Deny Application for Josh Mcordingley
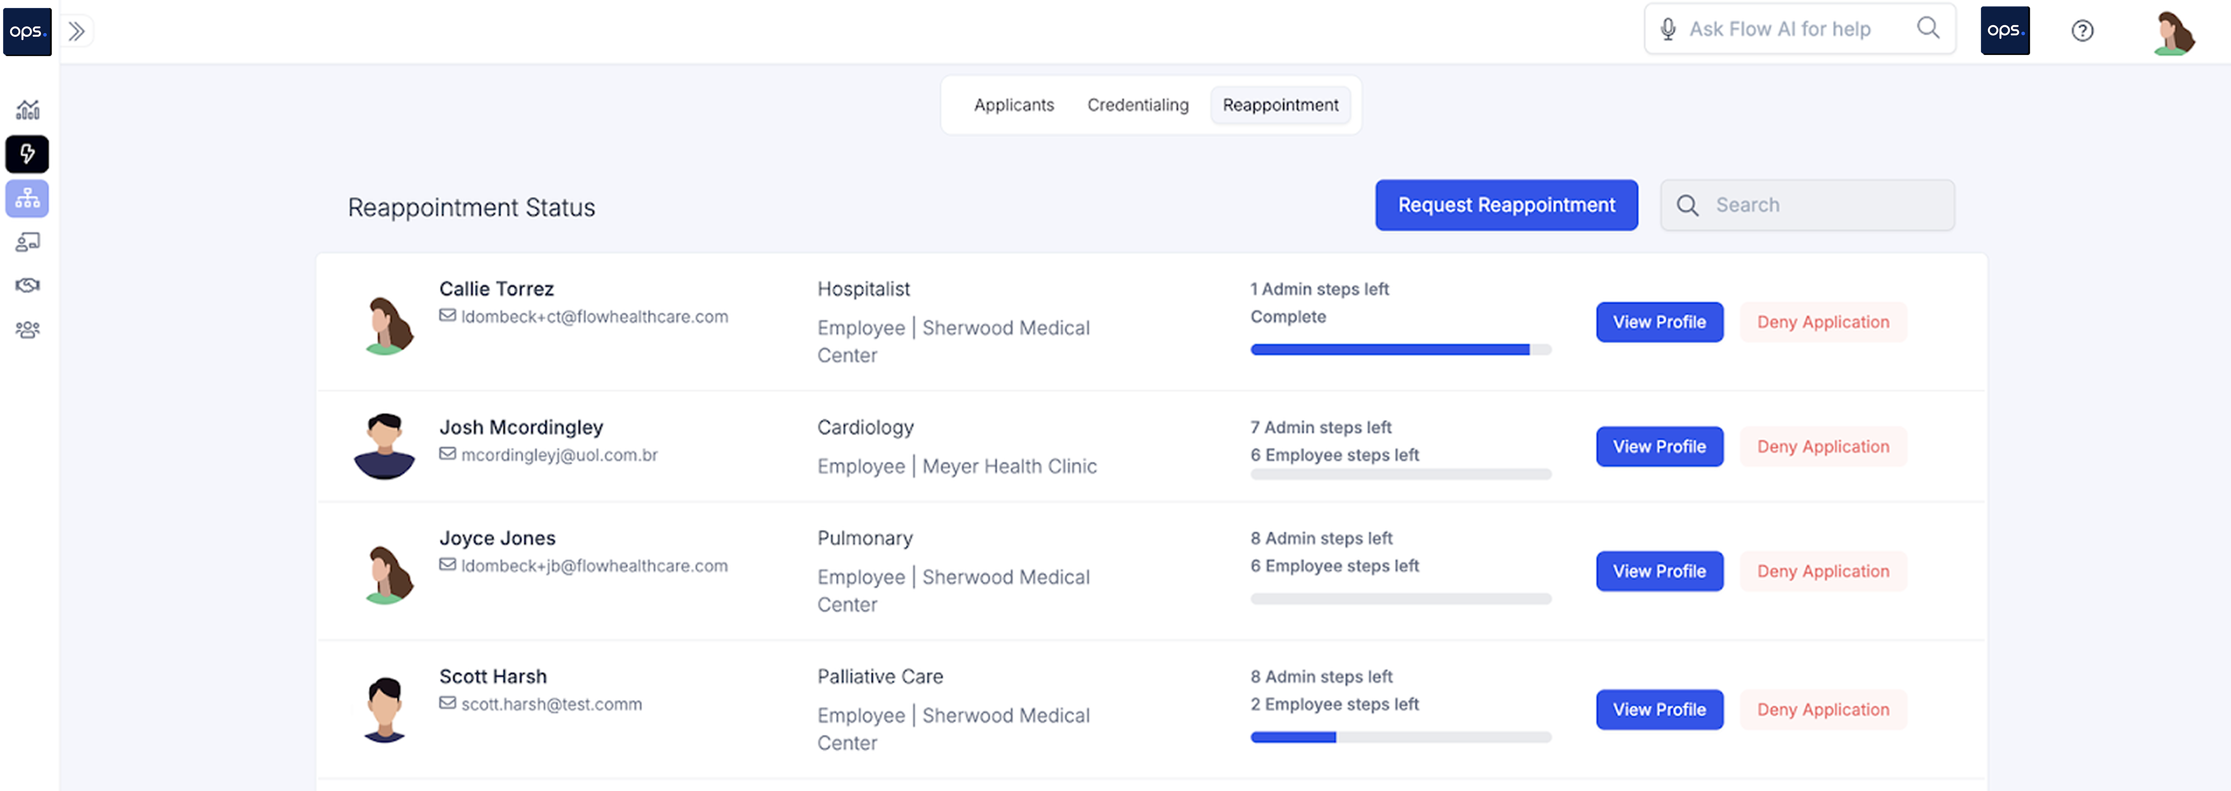Viewport: 2231px width, 791px height. coord(1822,447)
